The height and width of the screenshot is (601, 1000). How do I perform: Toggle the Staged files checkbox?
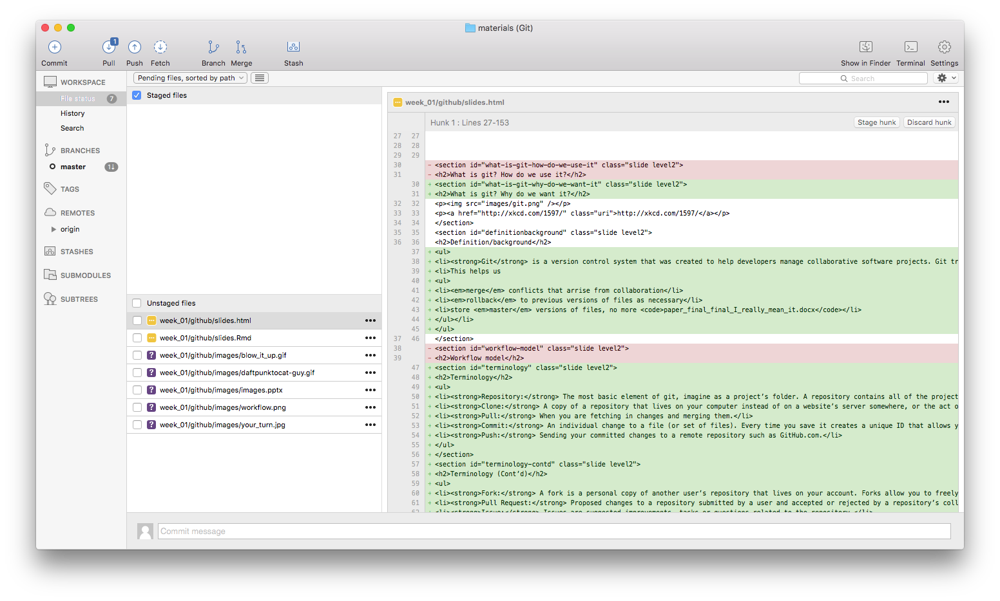click(x=137, y=95)
